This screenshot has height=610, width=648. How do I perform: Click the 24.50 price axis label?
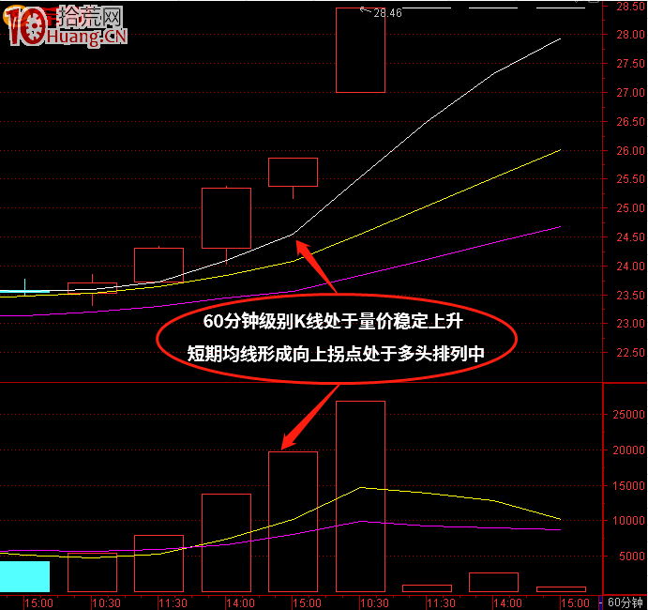(630, 237)
